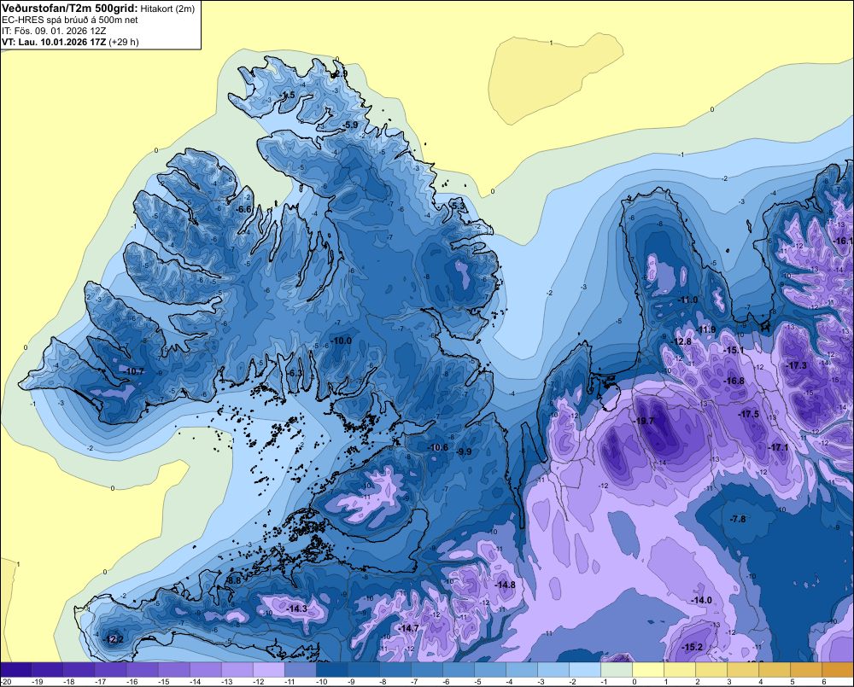Click the -7 legend scale label
The height and width of the screenshot is (687, 854).
[x=414, y=682]
